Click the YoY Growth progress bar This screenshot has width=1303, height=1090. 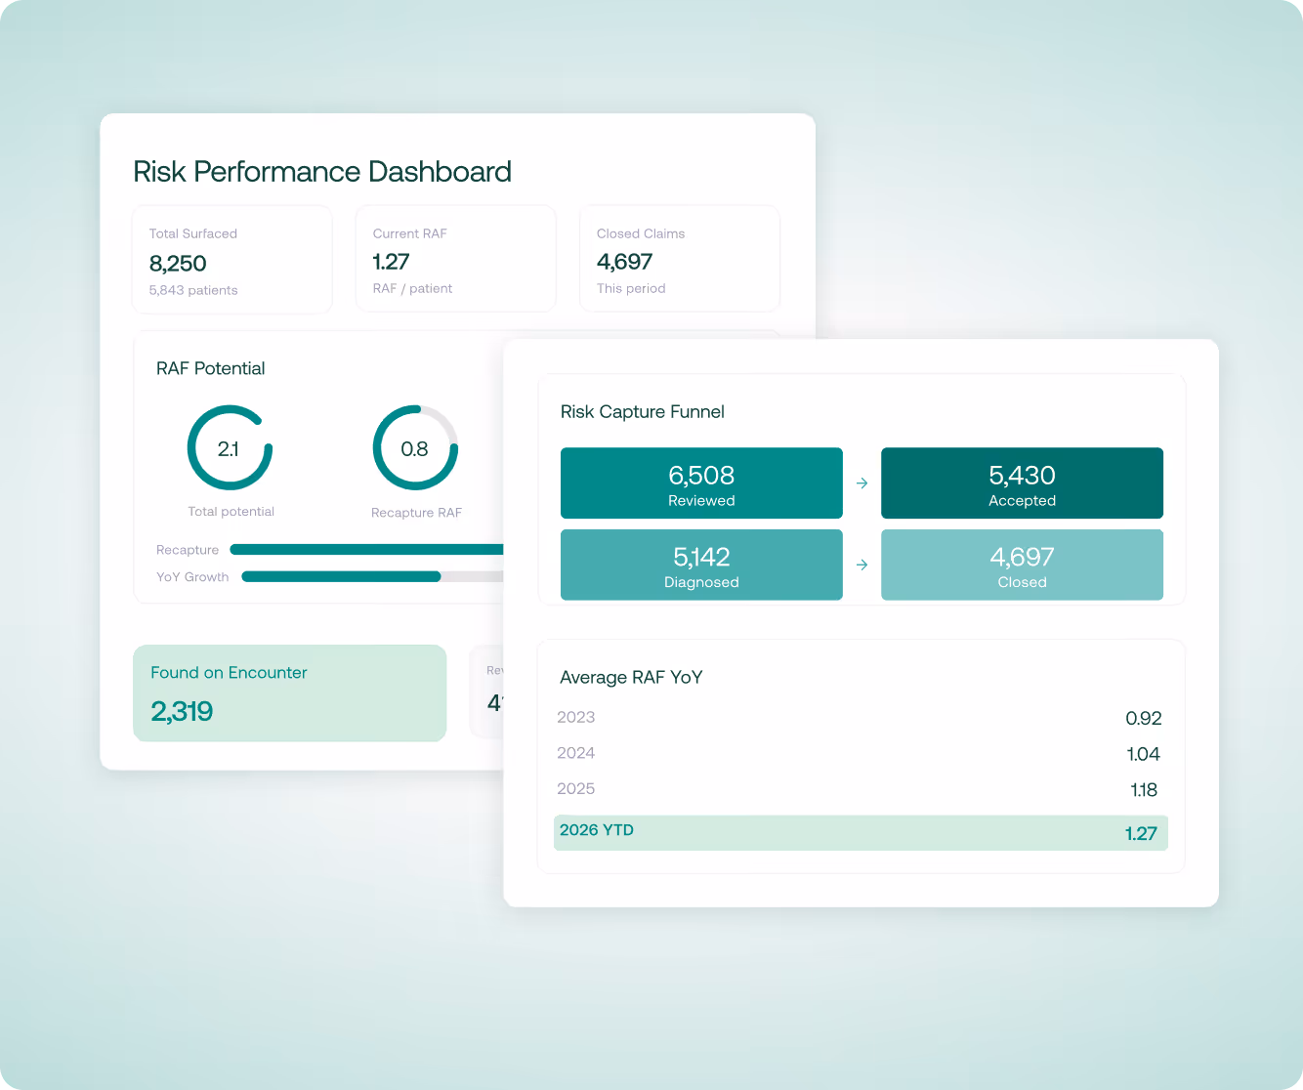[373, 576]
